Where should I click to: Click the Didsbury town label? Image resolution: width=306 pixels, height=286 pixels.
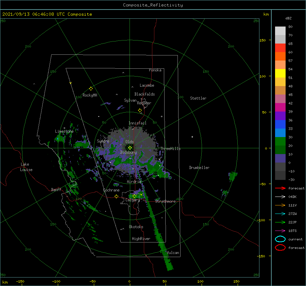[129, 152]
